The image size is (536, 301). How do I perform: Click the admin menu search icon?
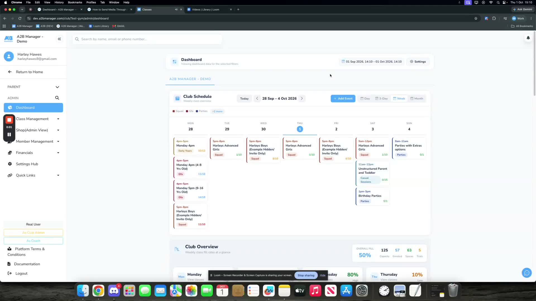pos(57,98)
